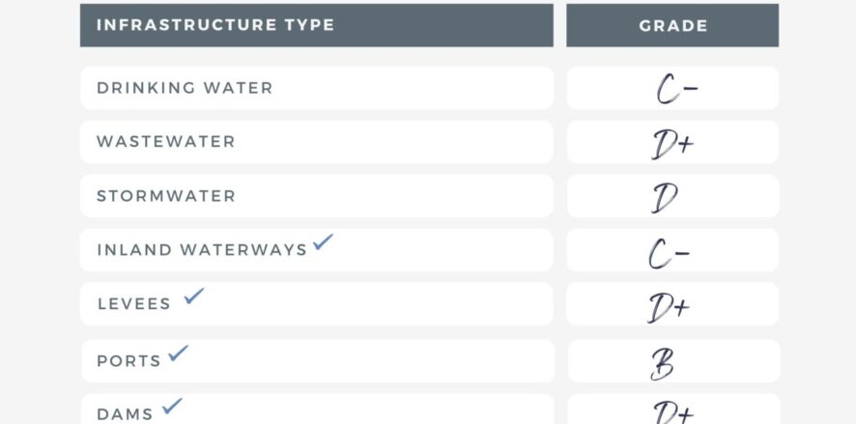Click the Grade column header
Viewport: 856px width, 424px height.
pyautogui.click(x=672, y=26)
